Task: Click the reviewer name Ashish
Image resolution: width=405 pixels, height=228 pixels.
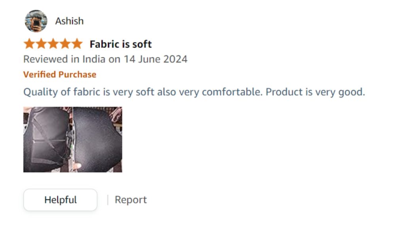Action: [x=69, y=21]
